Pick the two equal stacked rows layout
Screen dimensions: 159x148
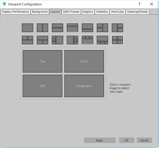(x=58, y=28)
